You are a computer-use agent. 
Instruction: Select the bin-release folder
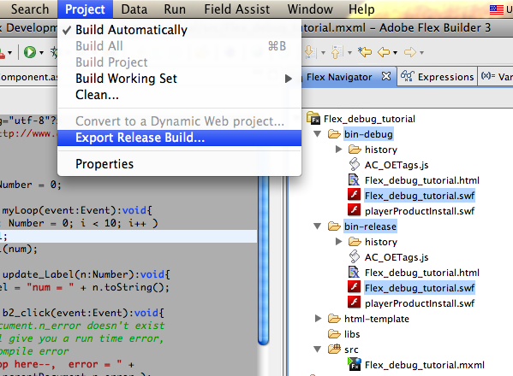[370, 226]
